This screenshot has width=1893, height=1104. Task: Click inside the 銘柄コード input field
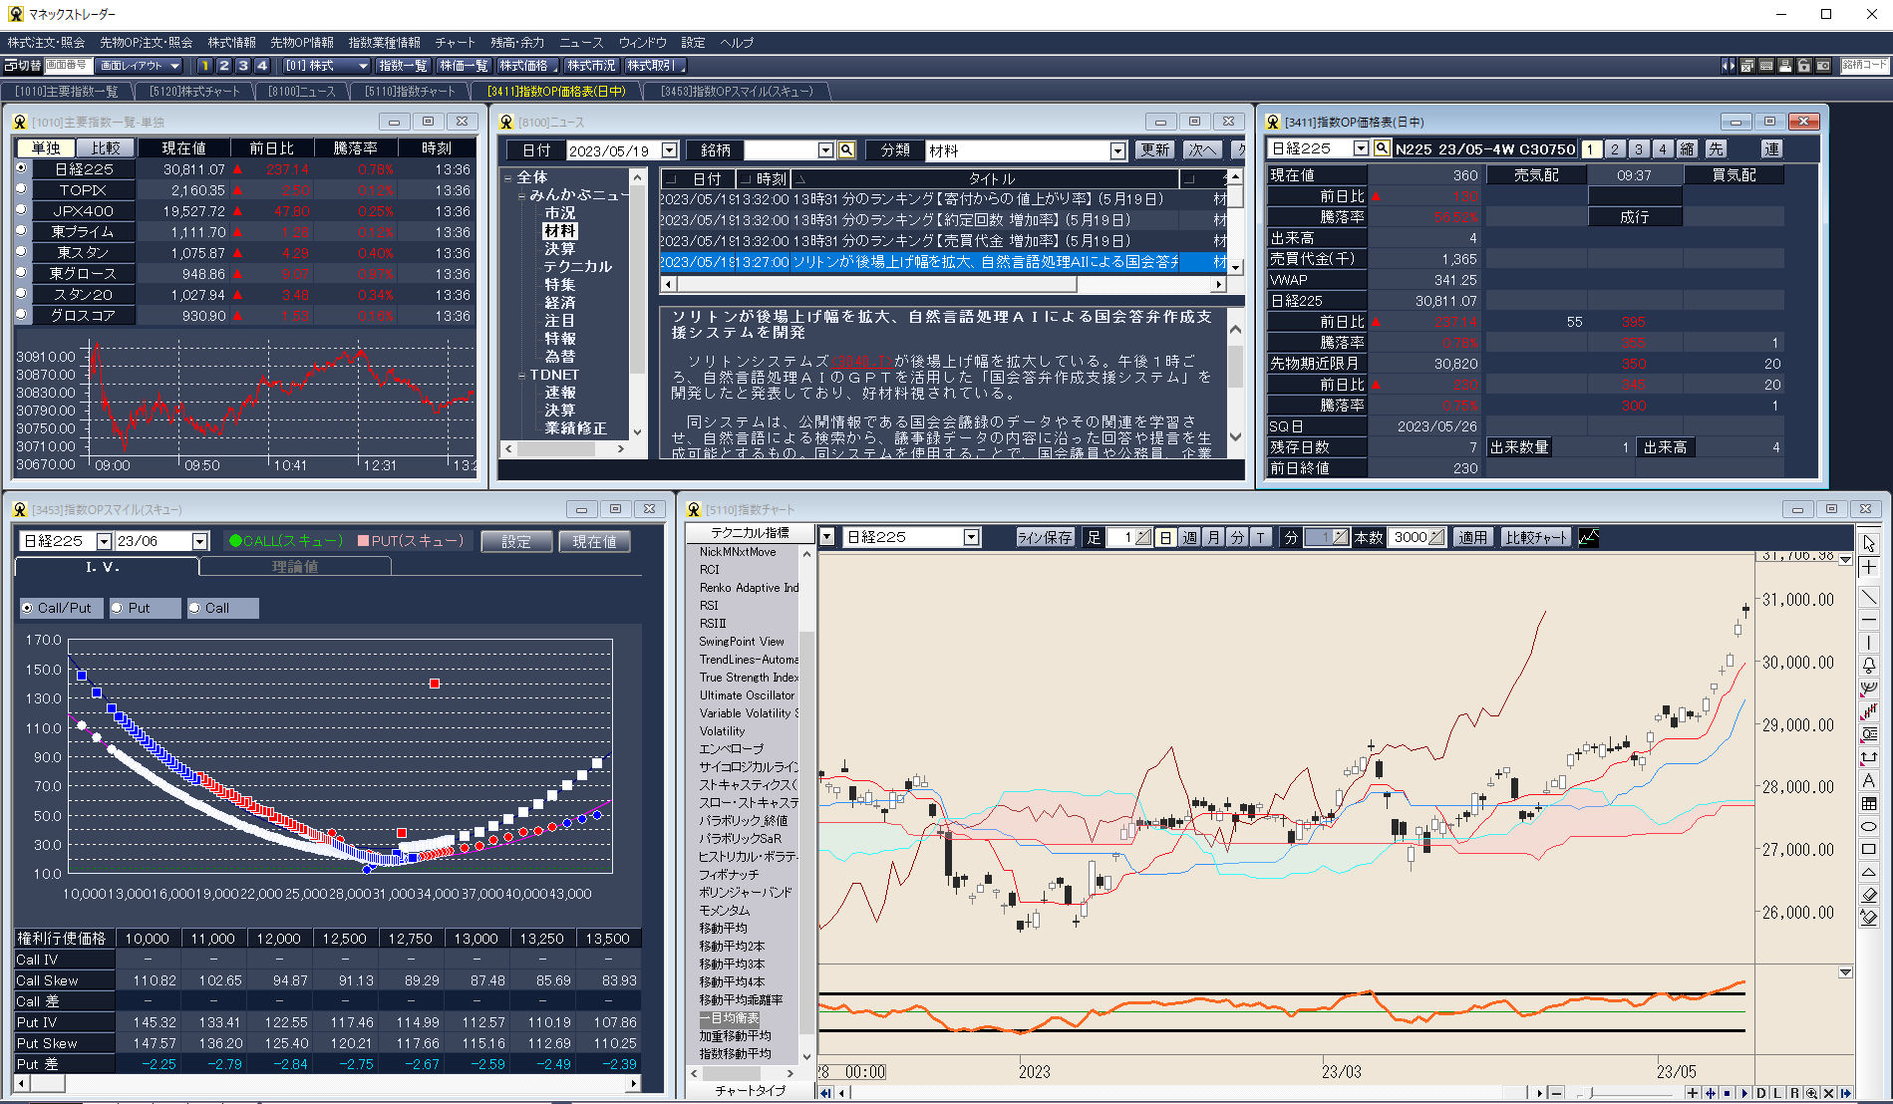tap(1865, 65)
